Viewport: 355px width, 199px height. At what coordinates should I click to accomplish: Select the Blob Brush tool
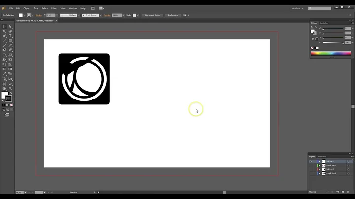click(x=4, y=50)
